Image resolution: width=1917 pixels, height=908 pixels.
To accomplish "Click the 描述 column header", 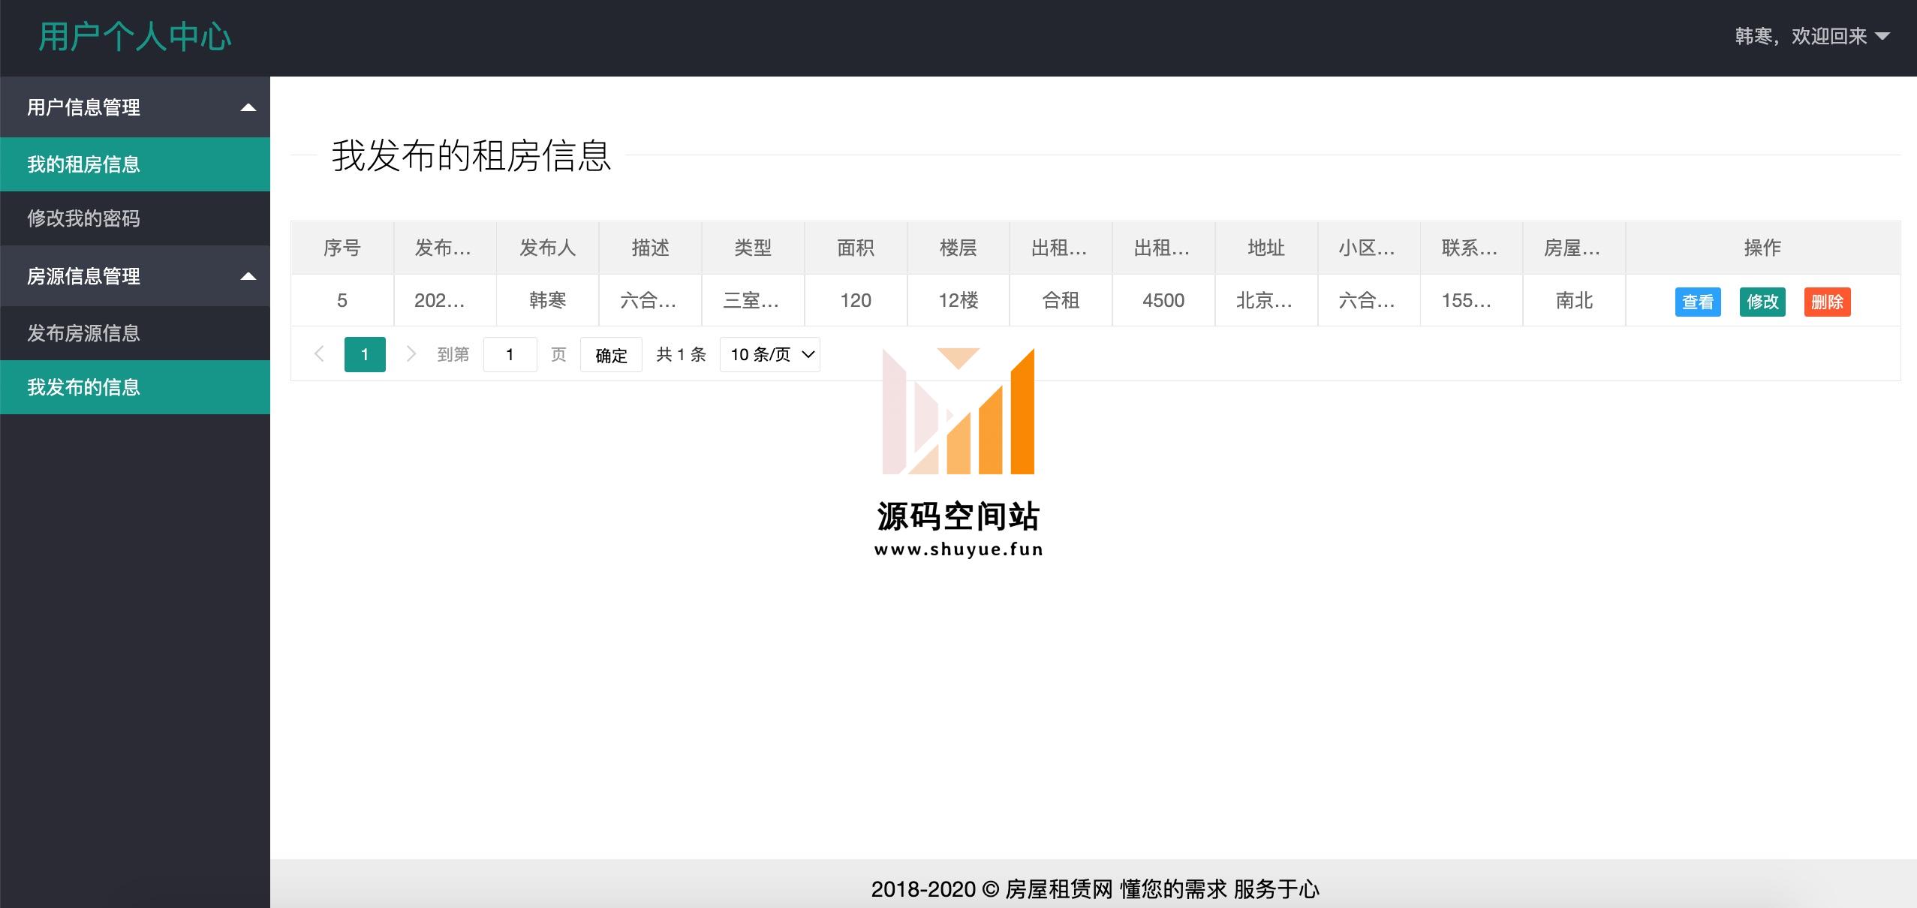I will pos(650,248).
